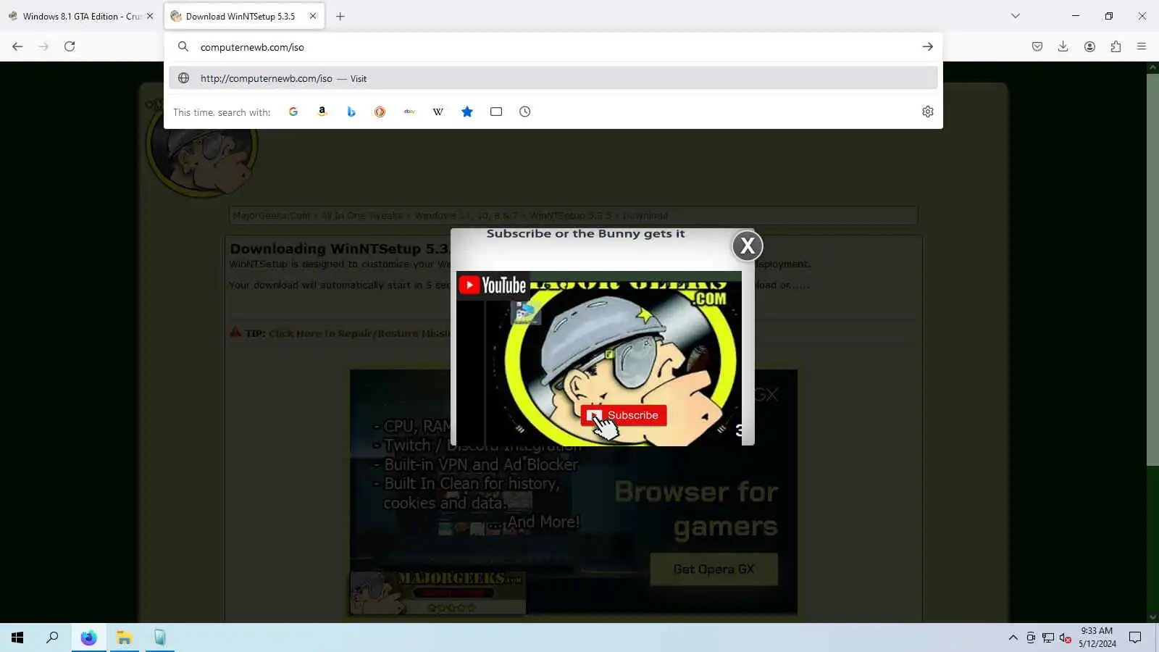The width and height of the screenshot is (1159, 652).
Task: Visit the http://computernewb.com/iso suggestion
Action: pos(553,78)
